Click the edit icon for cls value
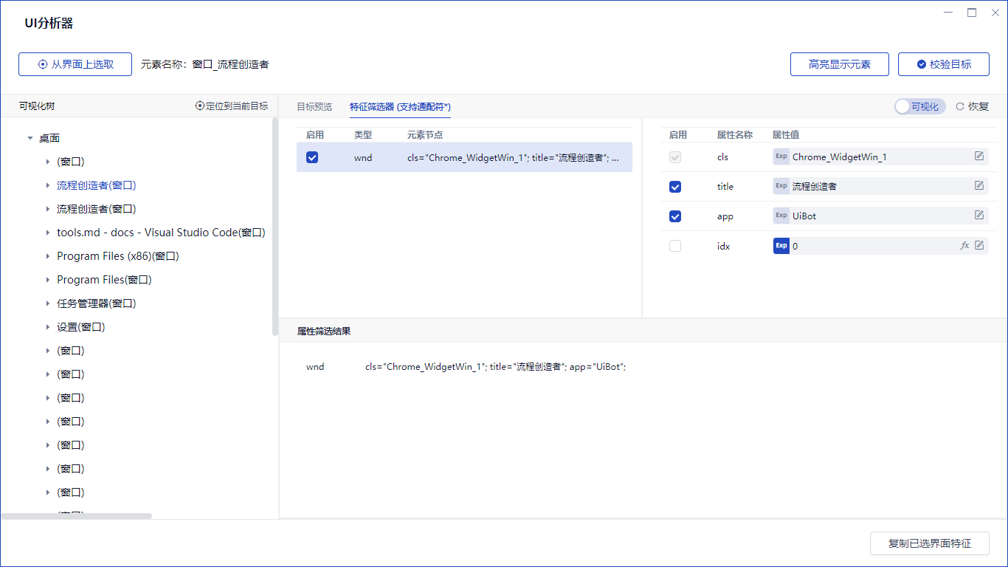Image resolution: width=1008 pixels, height=567 pixels. 979,157
